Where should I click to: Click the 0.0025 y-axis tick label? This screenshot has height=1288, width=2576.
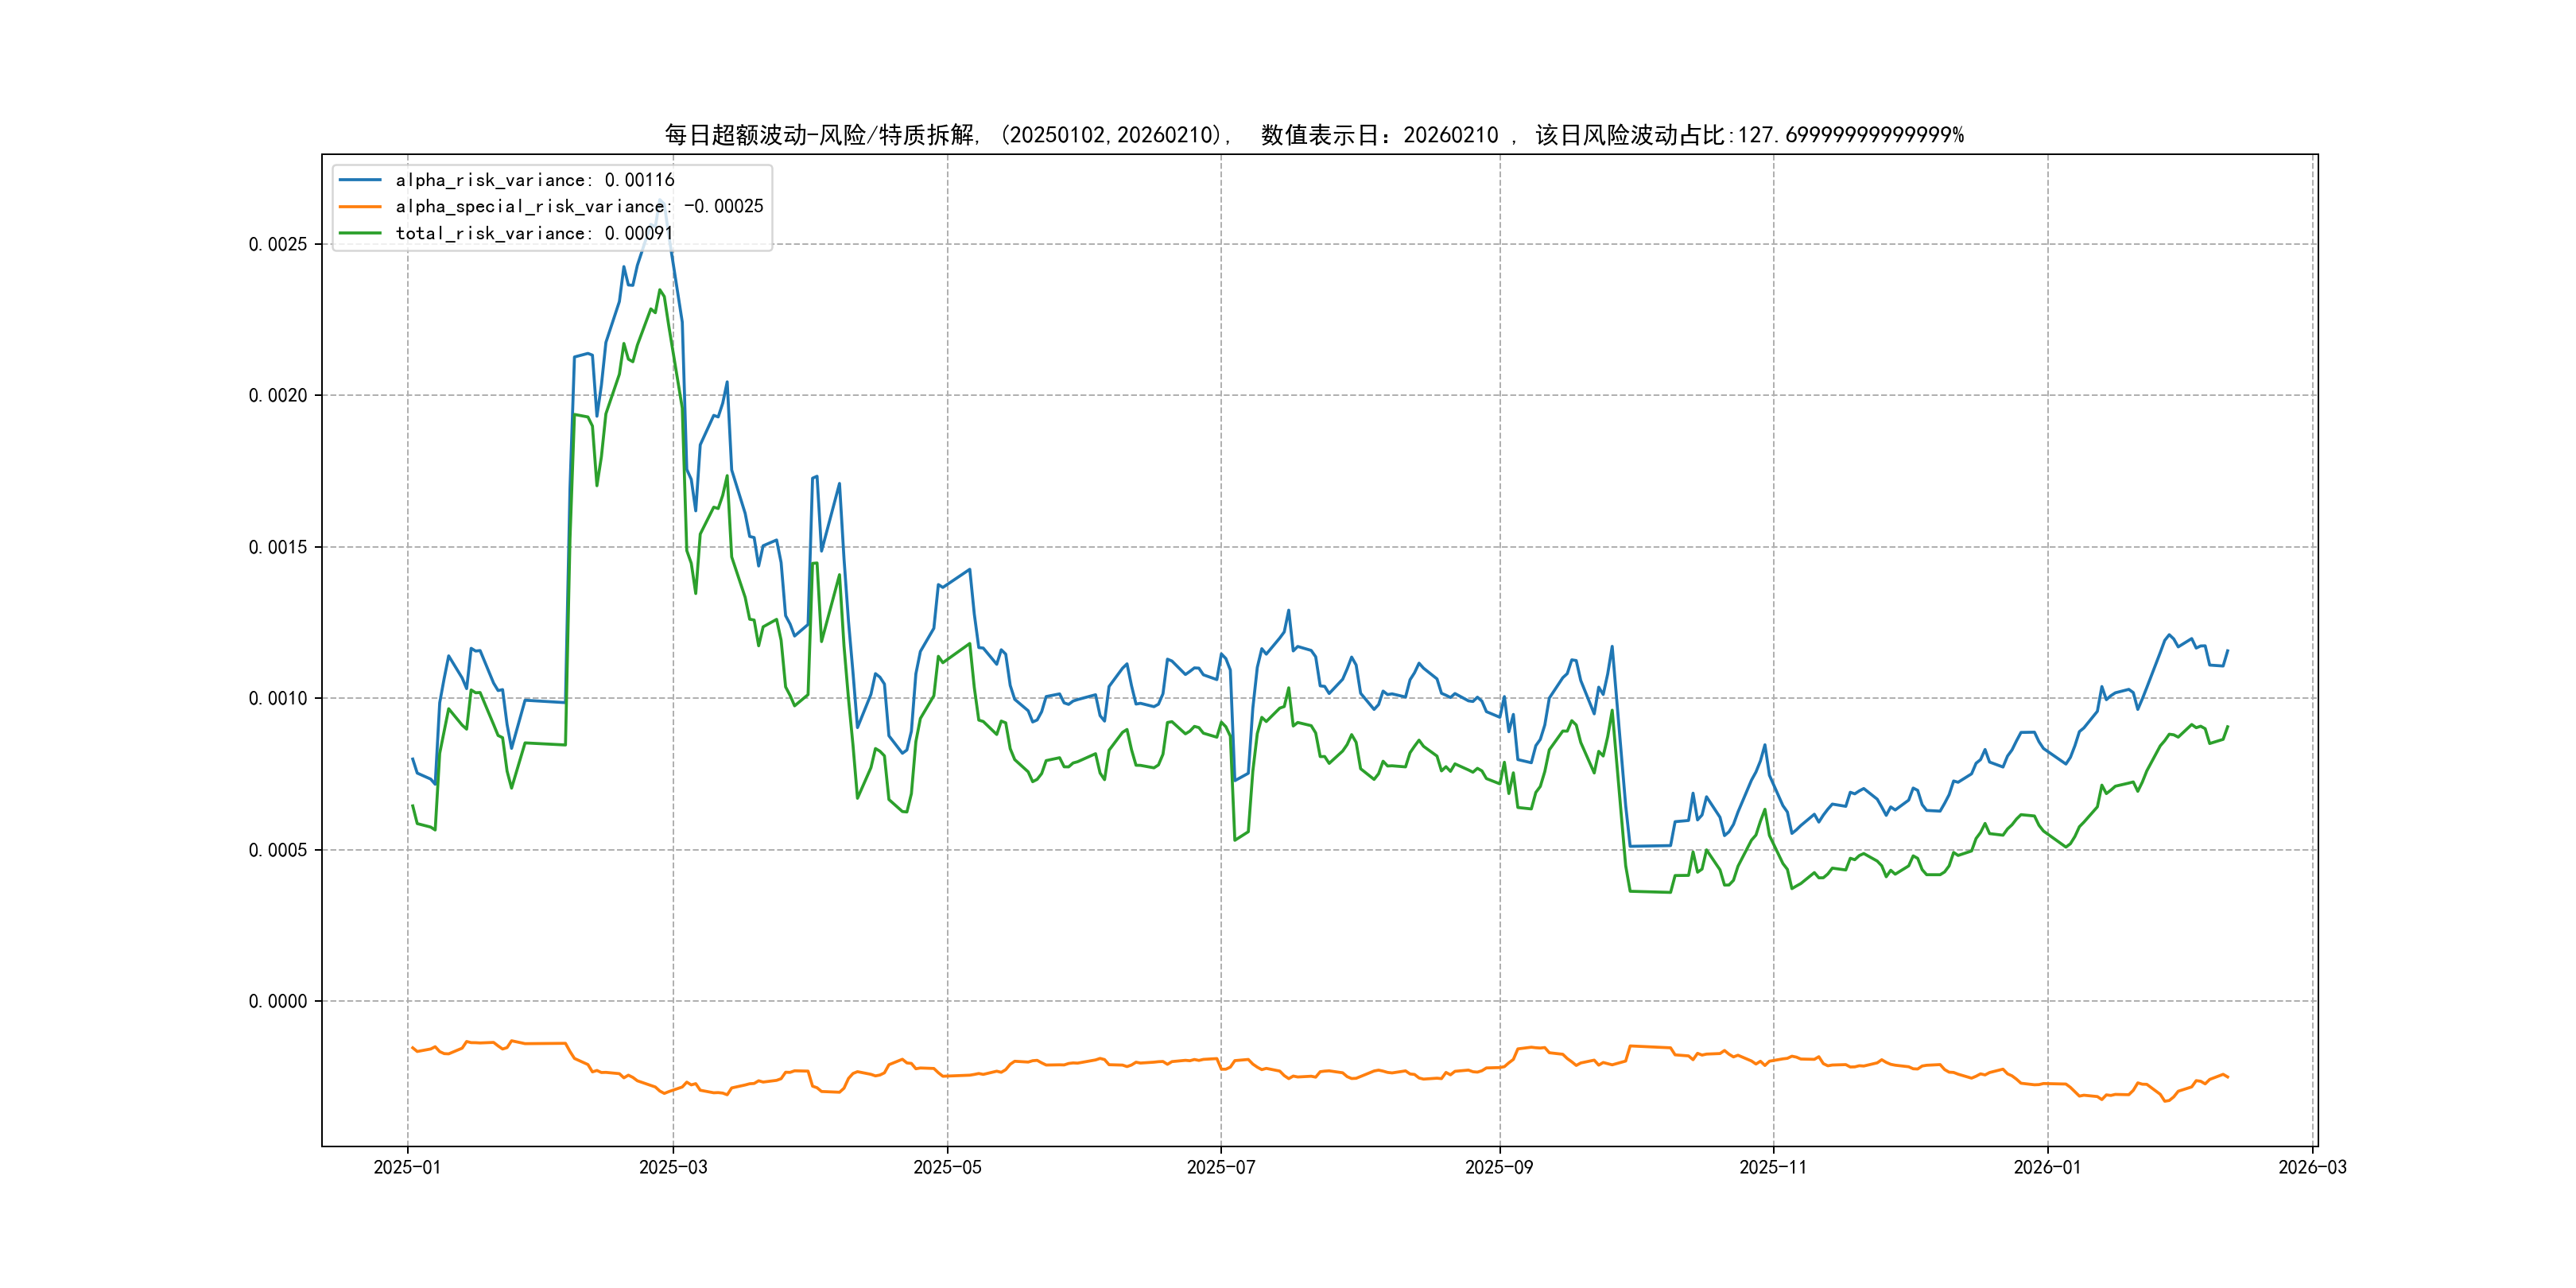click(x=278, y=244)
